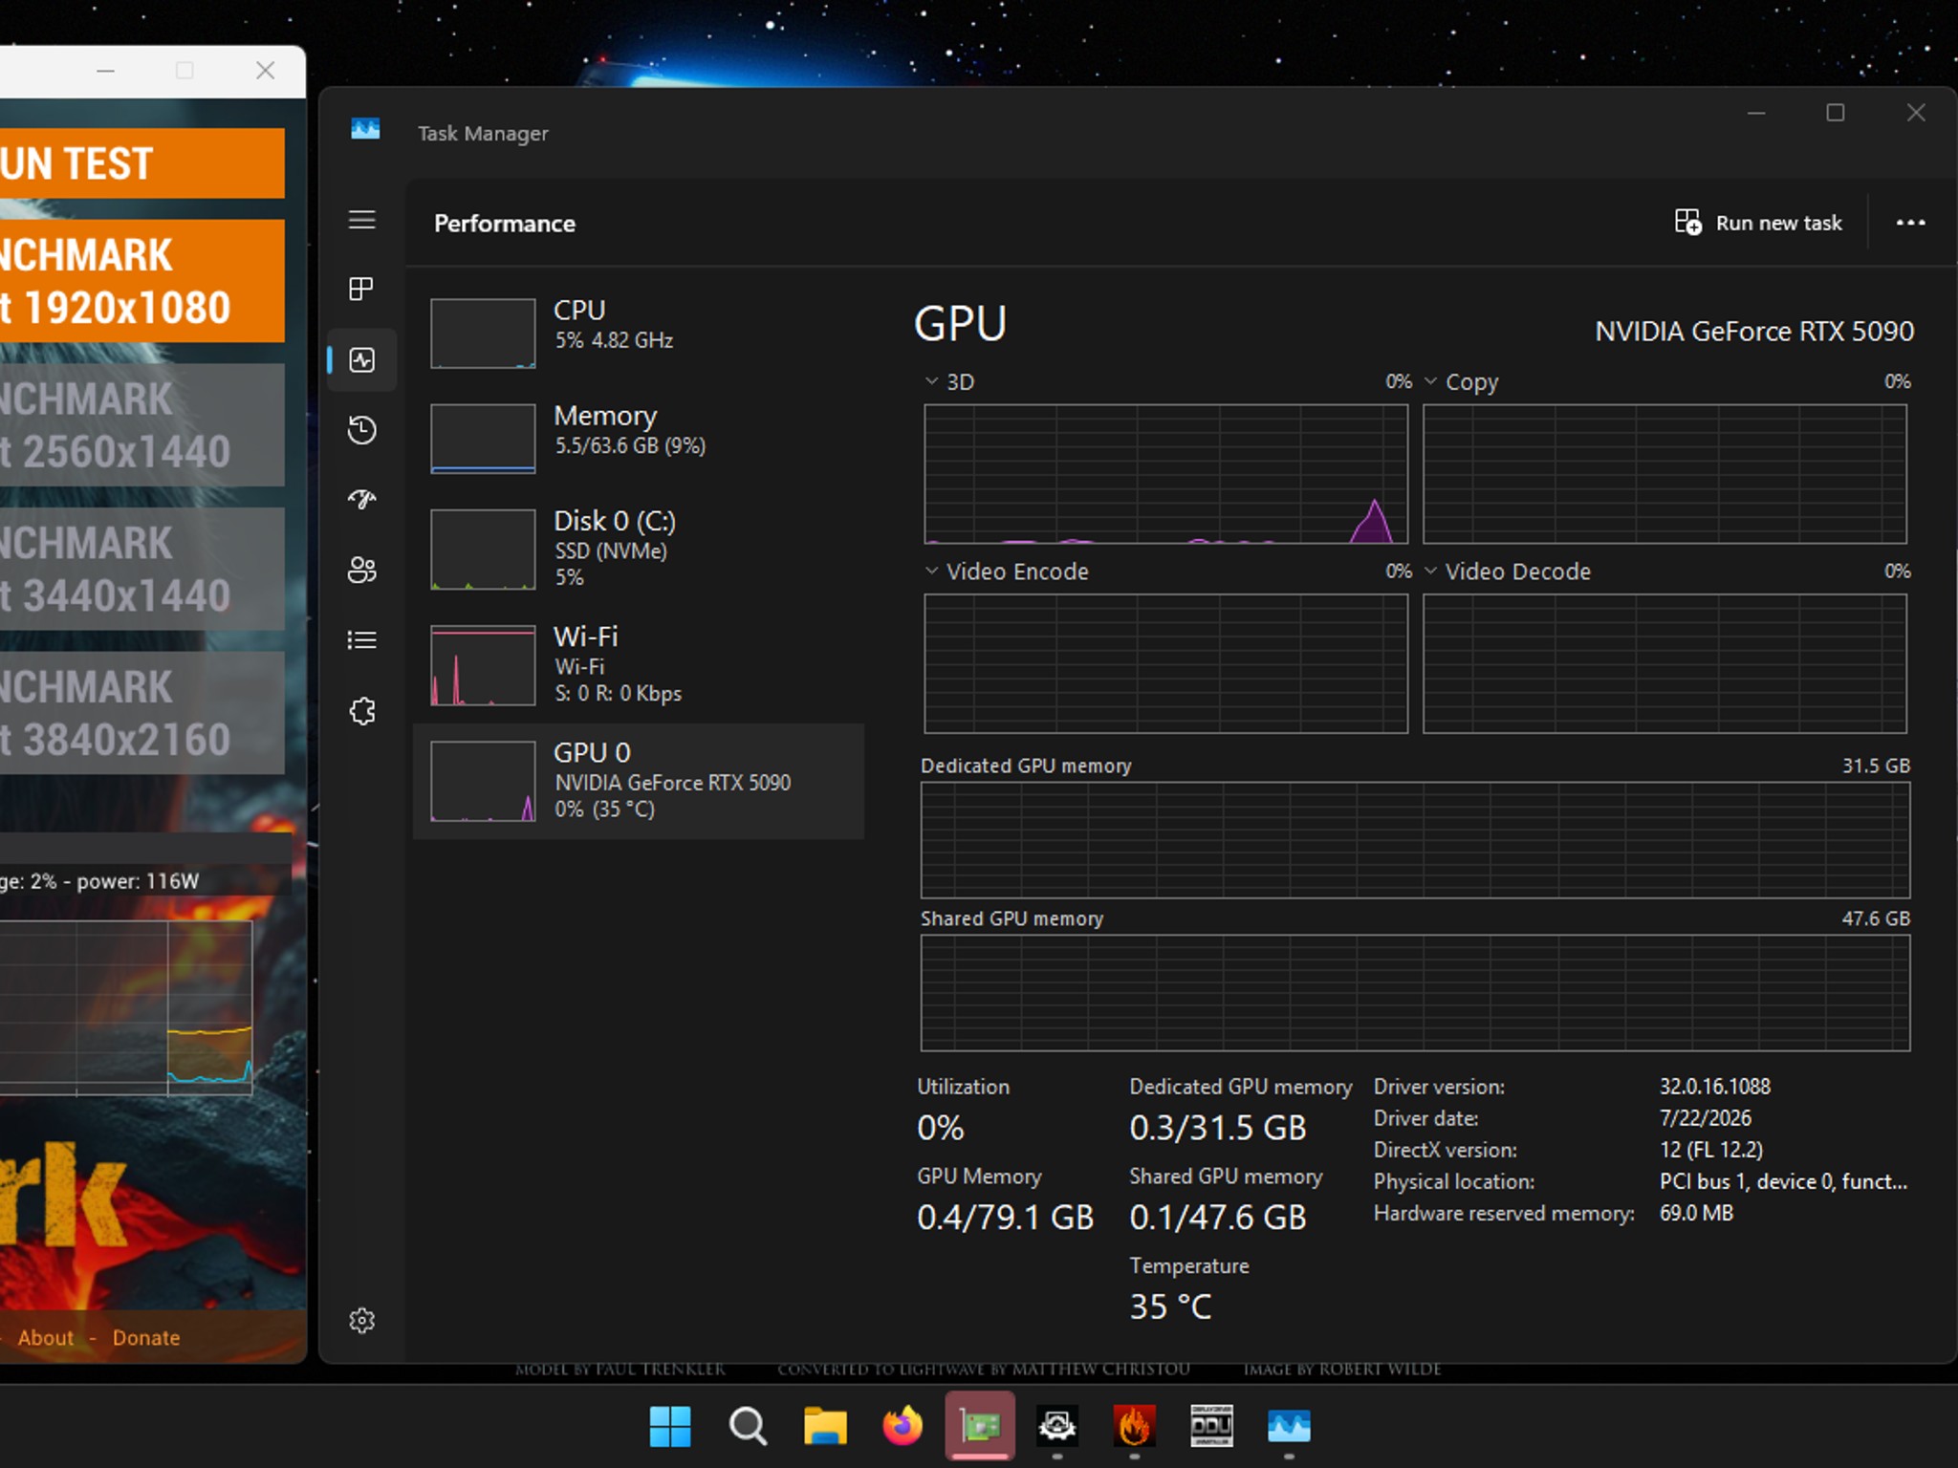Click the 12 (FL 12.2) DirectX value

[1711, 1150]
